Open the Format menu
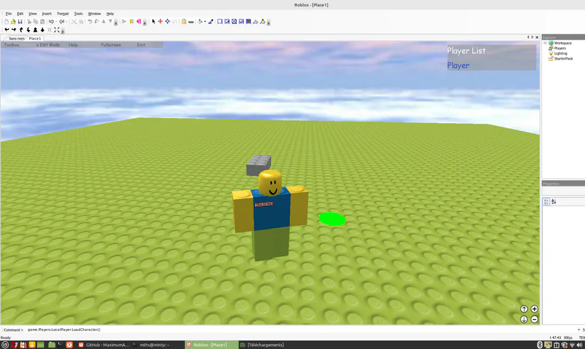 (x=62, y=14)
